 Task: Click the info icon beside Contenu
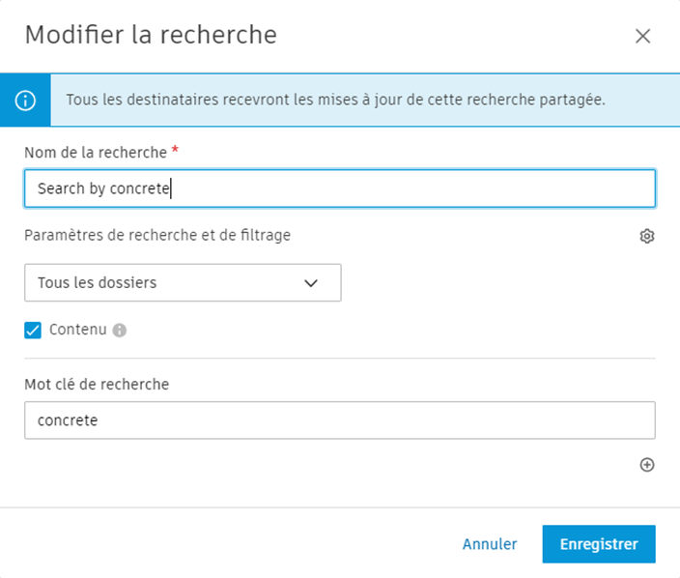pyautogui.click(x=120, y=331)
